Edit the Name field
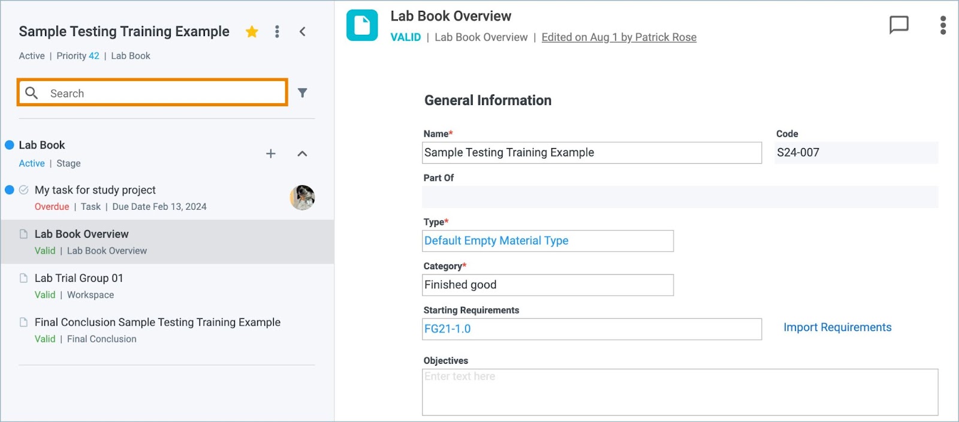 pos(592,153)
